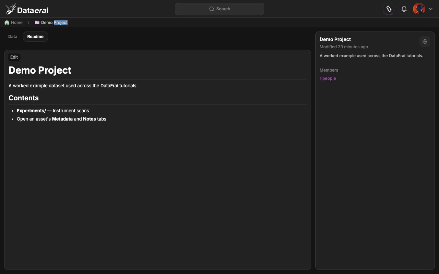Image resolution: width=439 pixels, height=274 pixels.
Task: Open project settings gear icon
Action: coord(425,41)
